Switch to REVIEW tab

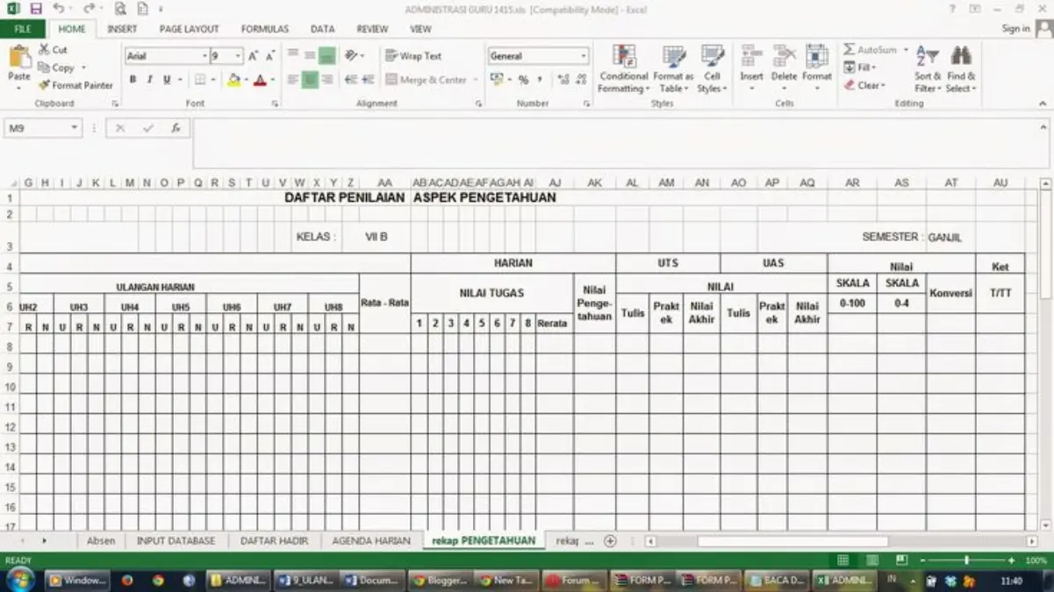[x=372, y=29]
